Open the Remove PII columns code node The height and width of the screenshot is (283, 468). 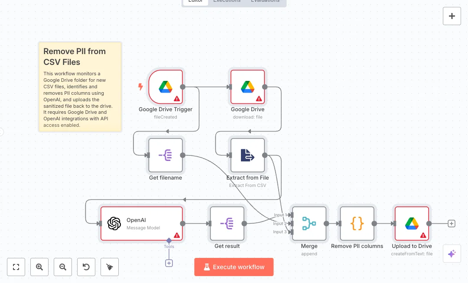(357, 223)
